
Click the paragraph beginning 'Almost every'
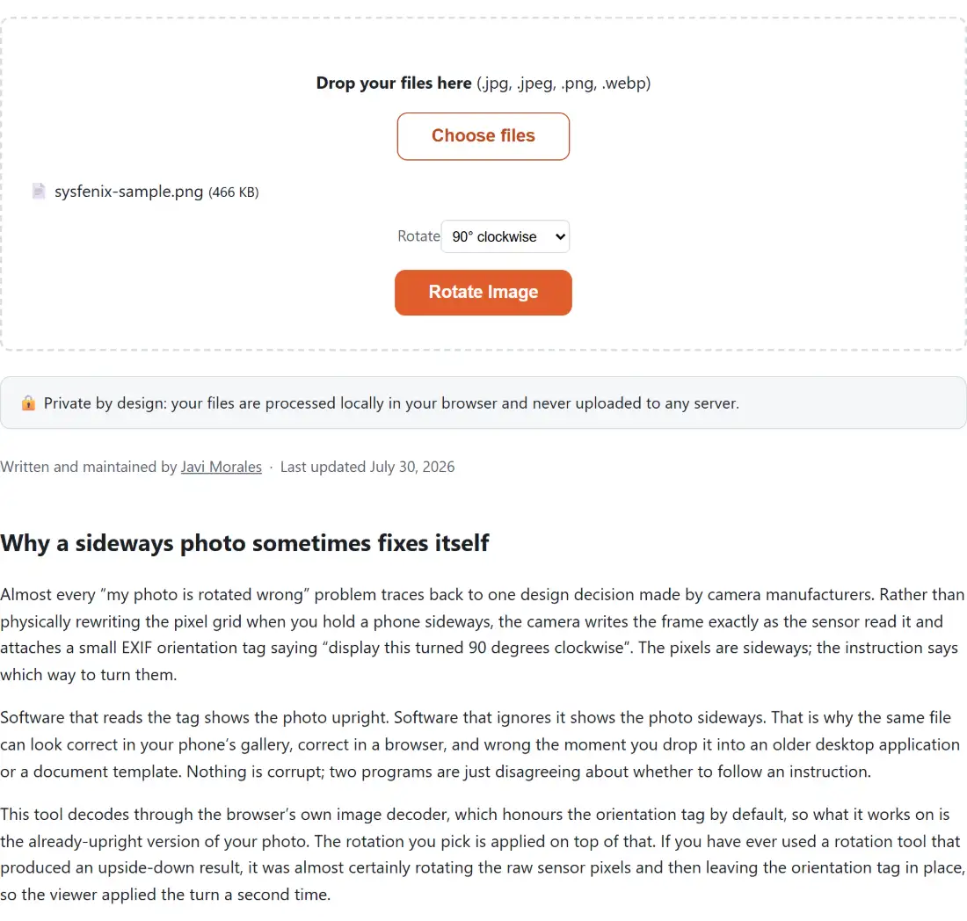click(x=483, y=635)
